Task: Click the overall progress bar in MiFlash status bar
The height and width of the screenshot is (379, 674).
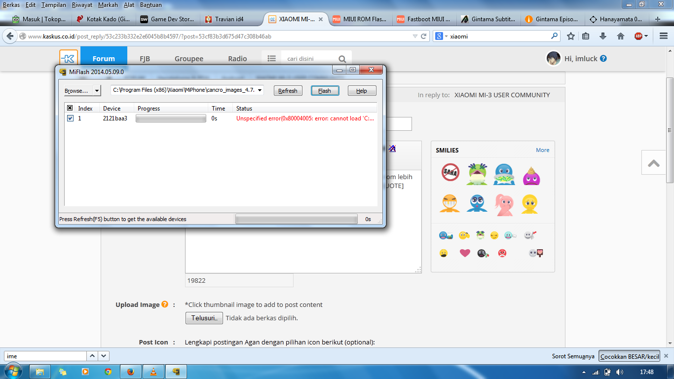Action: (297, 219)
